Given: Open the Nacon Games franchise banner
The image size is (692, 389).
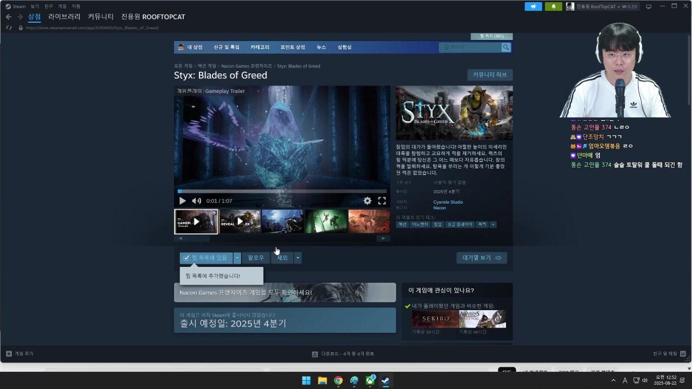Looking at the screenshot, I should point(285,292).
